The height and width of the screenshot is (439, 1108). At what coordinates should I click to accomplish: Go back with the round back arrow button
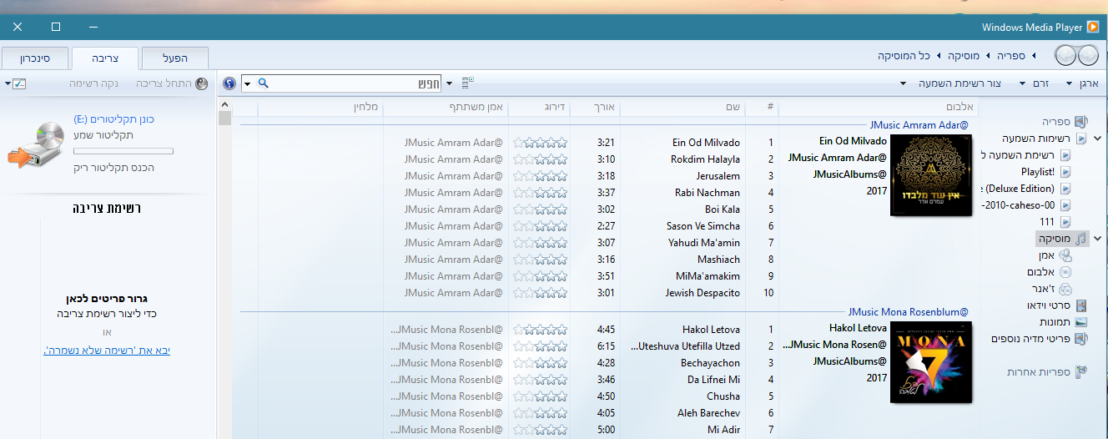click(1088, 56)
